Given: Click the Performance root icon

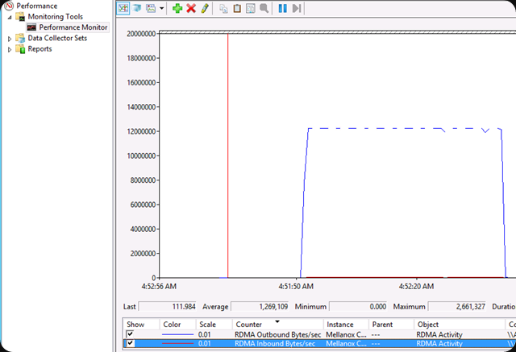Looking at the screenshot, I should [9, 6].
